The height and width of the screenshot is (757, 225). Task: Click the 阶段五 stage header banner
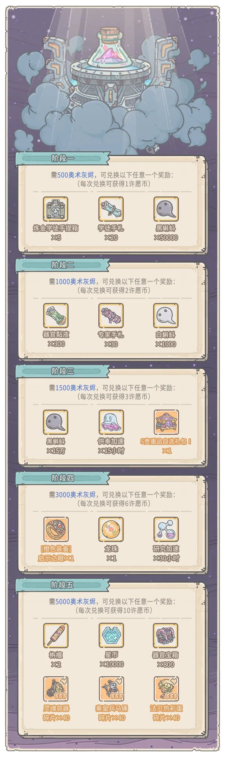[63, 585]
